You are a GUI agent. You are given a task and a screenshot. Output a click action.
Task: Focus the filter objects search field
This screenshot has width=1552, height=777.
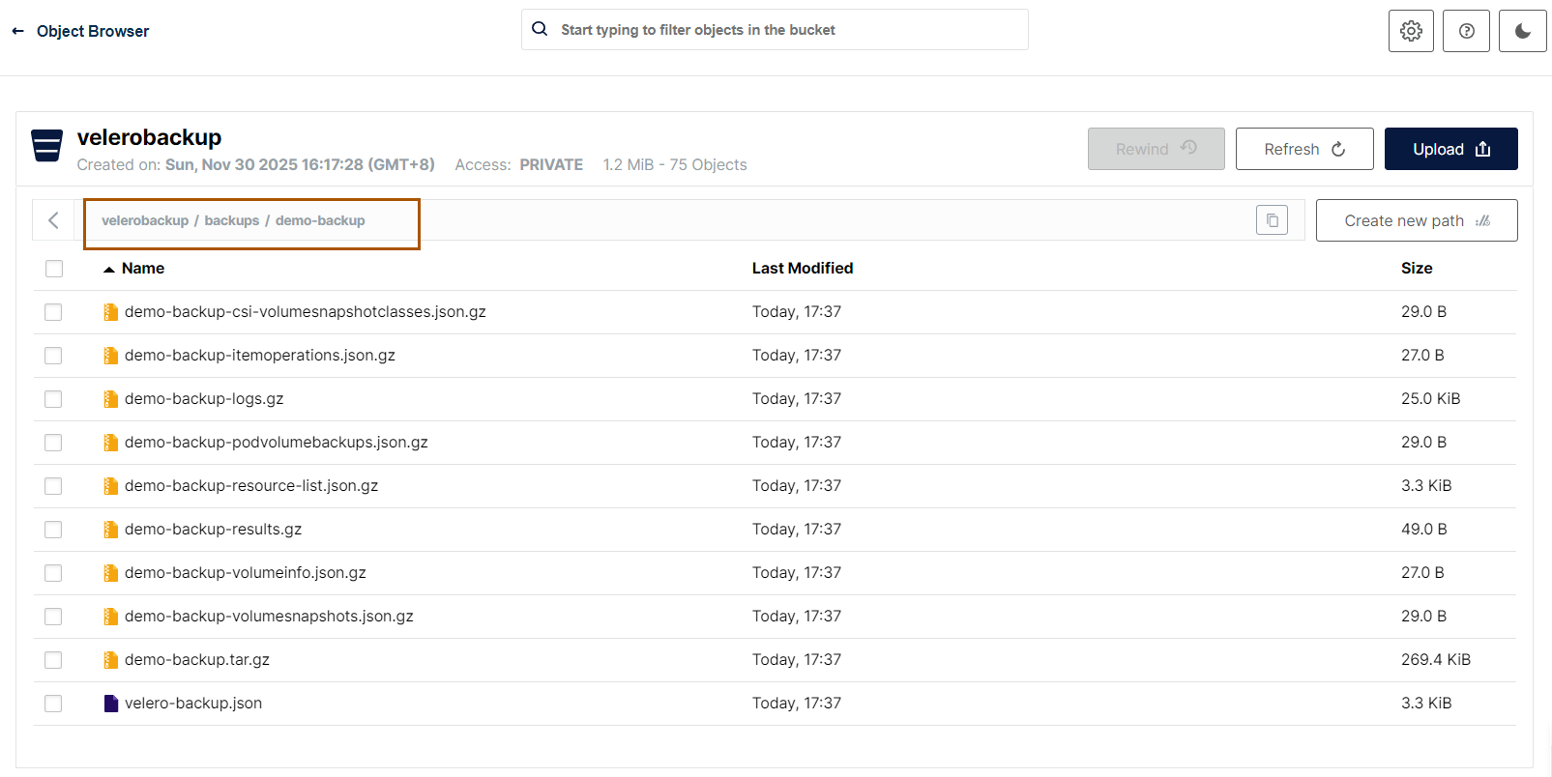click(774, 30)
